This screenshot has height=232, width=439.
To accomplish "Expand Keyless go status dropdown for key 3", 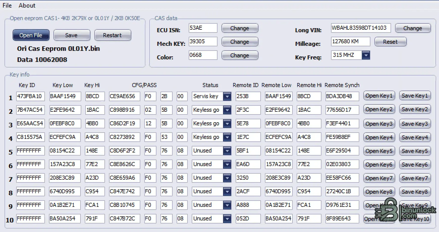I will 227,124.
